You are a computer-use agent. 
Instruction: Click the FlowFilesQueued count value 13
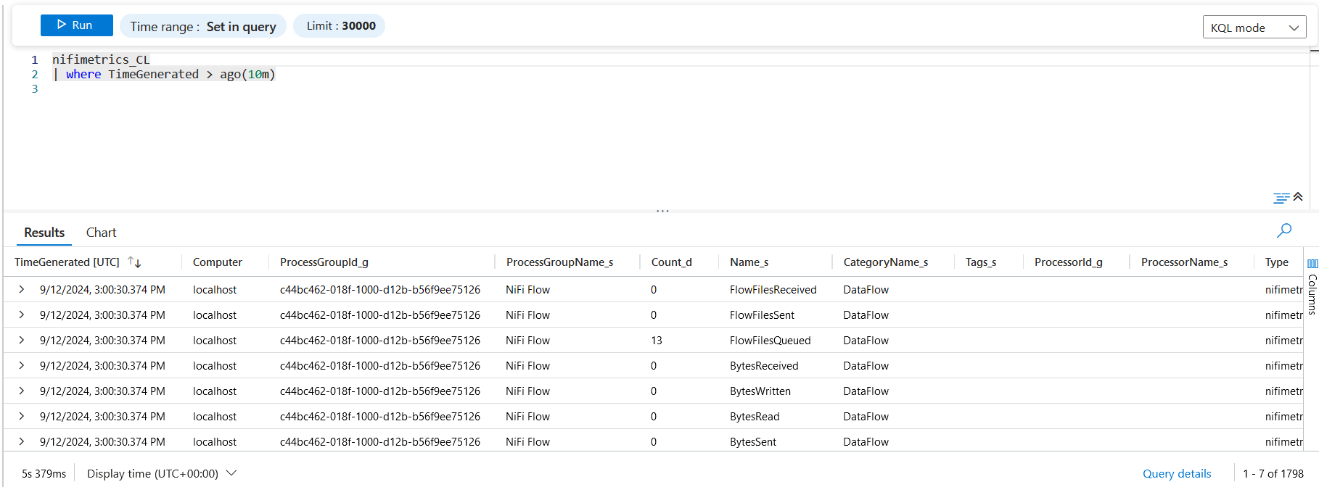(x=657, y=340)
